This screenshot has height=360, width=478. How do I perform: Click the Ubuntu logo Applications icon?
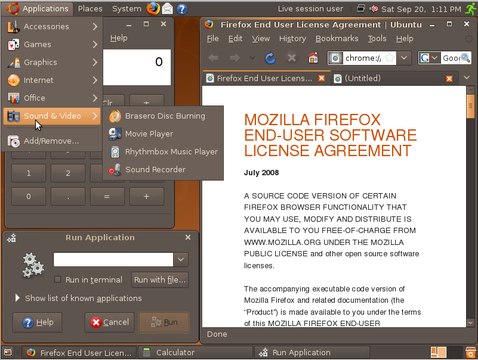(13, 8)
